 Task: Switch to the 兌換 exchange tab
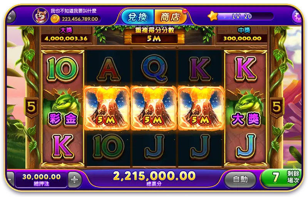[137, 17]
